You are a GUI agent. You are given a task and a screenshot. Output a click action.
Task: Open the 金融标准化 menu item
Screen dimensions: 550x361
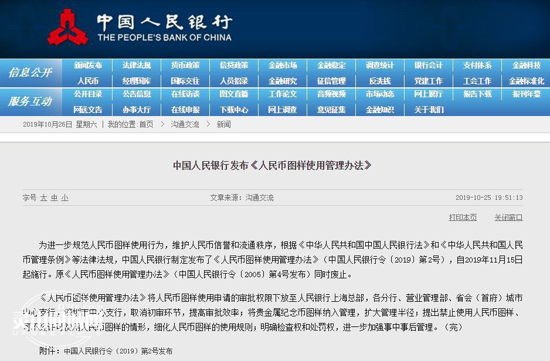click(x=527, y=81)
